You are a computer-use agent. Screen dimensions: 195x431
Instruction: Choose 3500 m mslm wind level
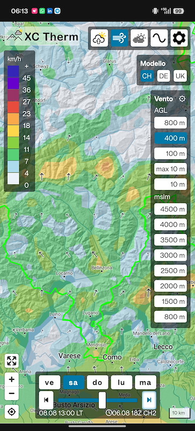(x=170, y=240)
